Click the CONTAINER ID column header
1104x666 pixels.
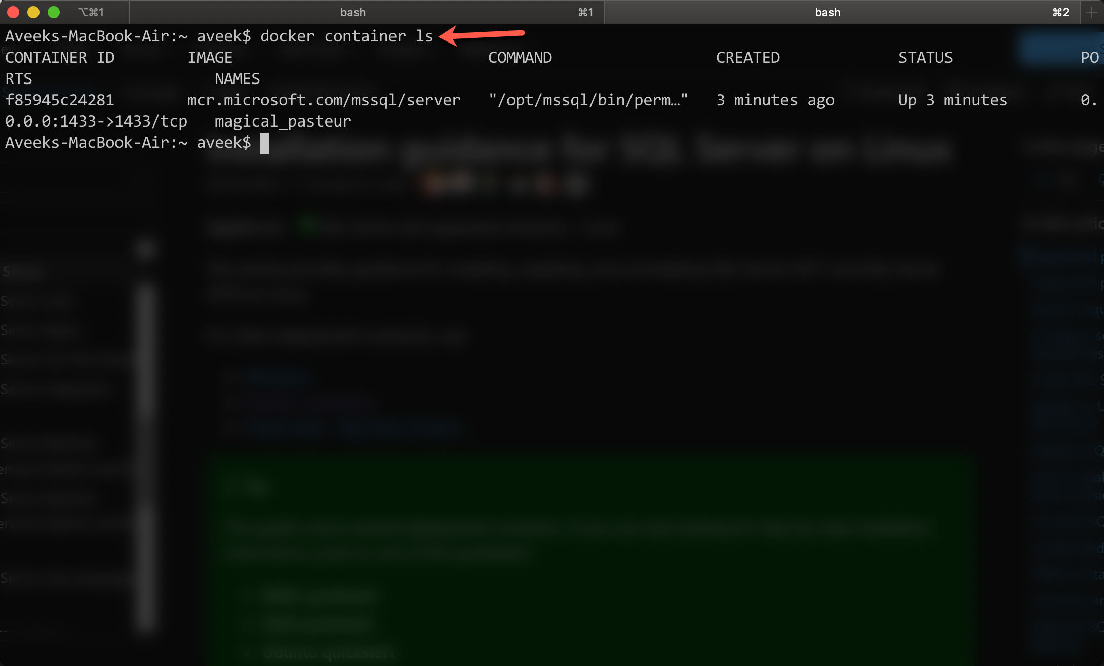[60, 58]
